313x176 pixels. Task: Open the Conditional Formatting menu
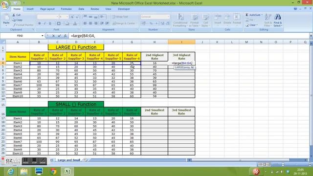[x=180, y=20]
